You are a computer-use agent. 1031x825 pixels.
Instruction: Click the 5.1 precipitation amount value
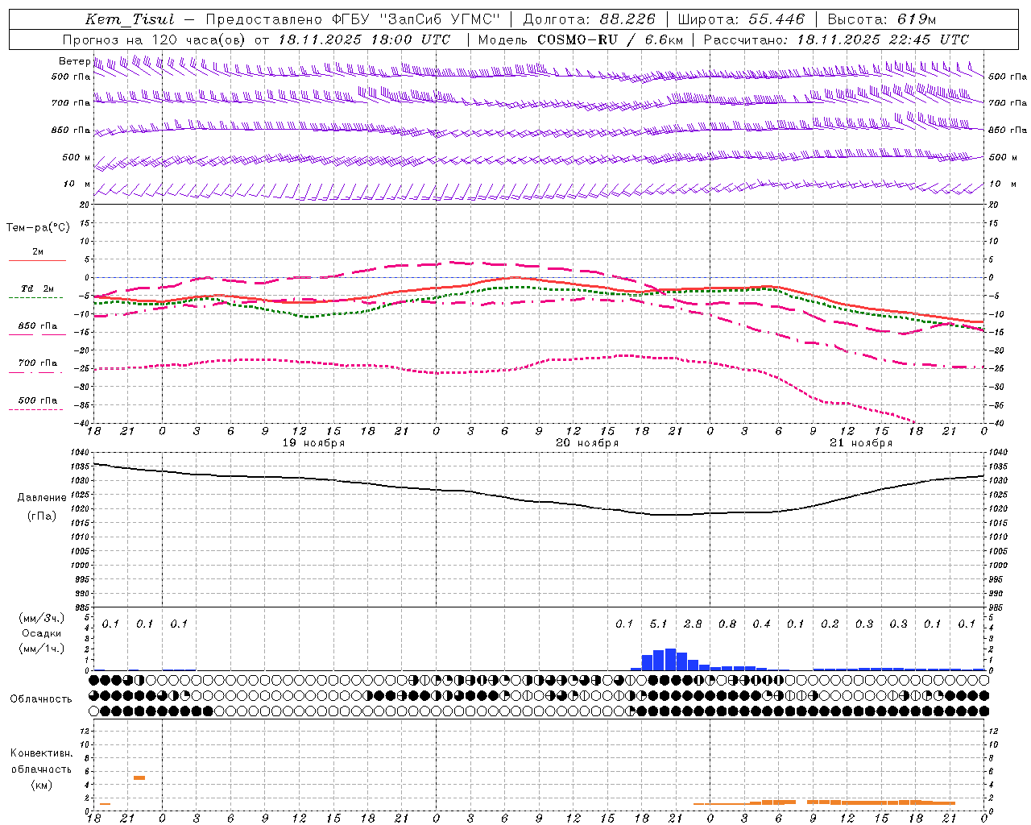point(659,624)
